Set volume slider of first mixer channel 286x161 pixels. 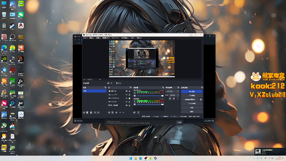pos(150,96)
